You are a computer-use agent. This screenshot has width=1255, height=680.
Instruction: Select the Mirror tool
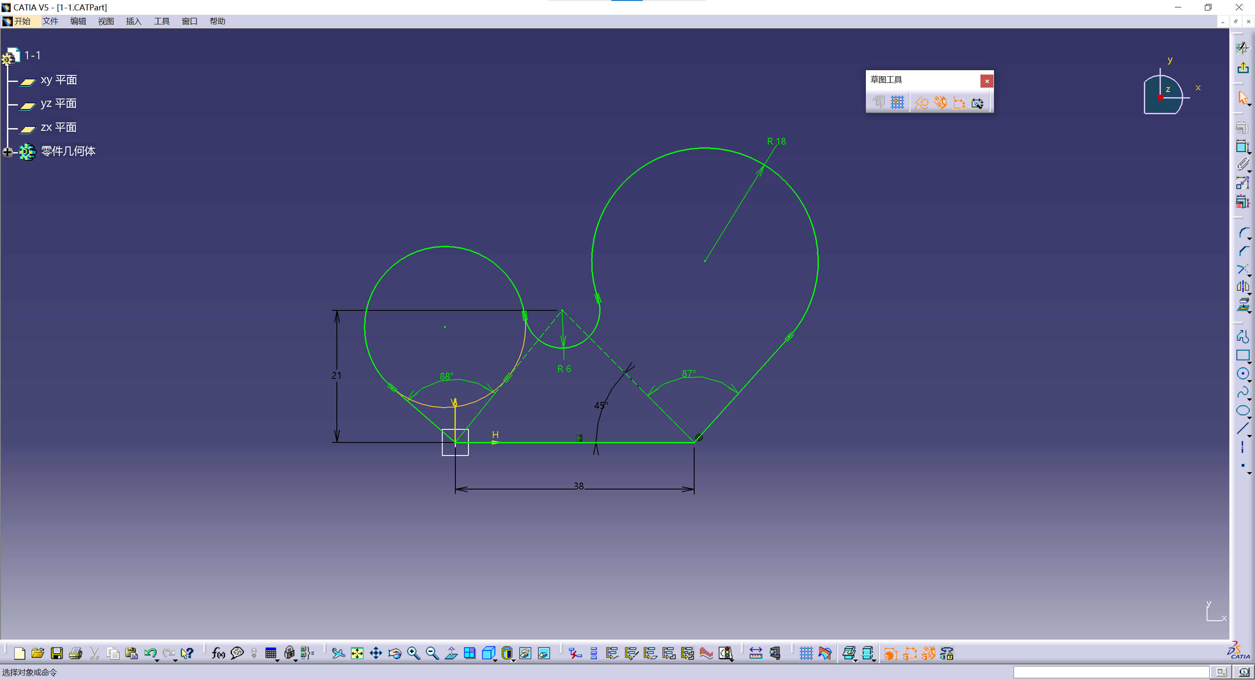point(1242,287)
